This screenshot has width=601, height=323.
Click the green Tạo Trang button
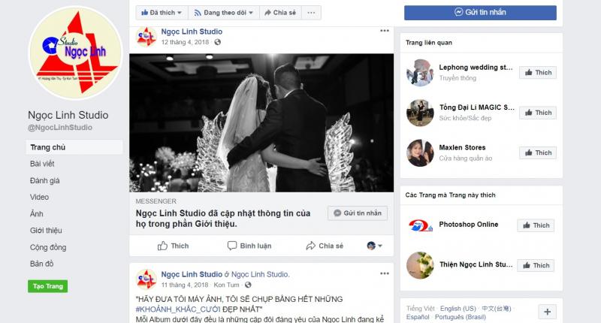(47, 286)
